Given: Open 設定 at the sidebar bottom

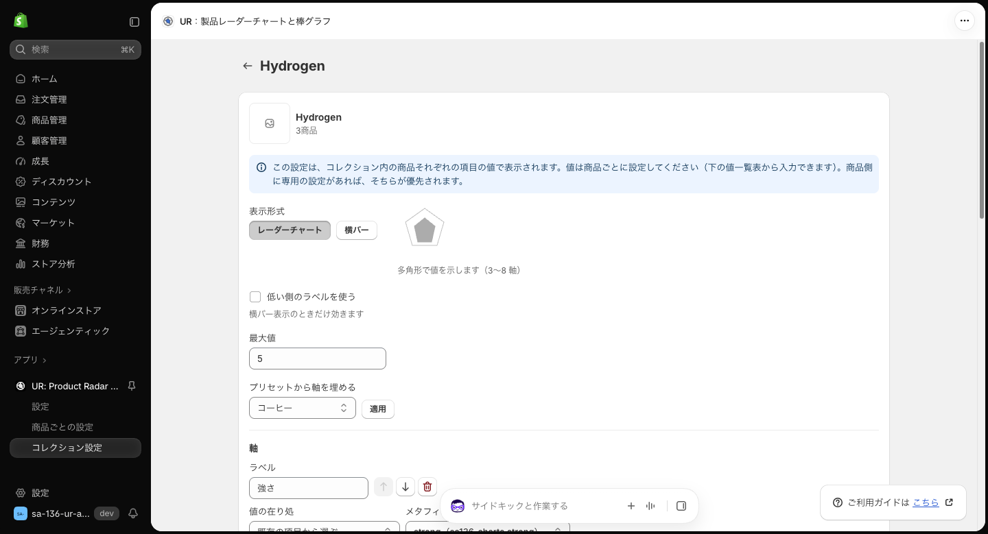Looking at the screenshot, I should [x=75, y=493].
